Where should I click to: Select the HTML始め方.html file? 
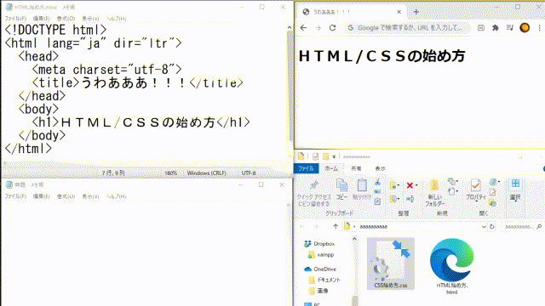point(452,266)
